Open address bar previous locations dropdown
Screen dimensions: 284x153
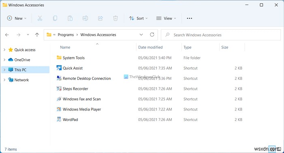(x=141, y=35)
